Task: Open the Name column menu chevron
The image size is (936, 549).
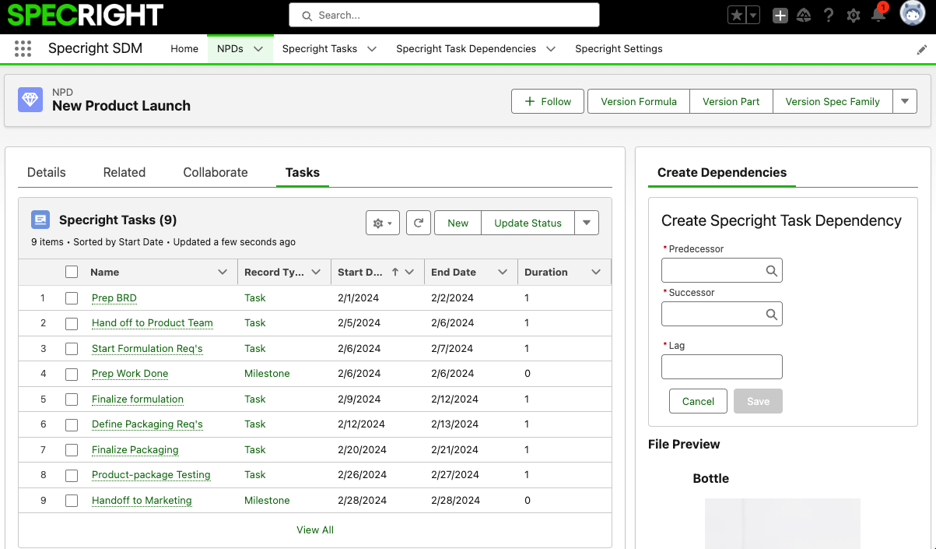Action: click(x=223, y=272)
